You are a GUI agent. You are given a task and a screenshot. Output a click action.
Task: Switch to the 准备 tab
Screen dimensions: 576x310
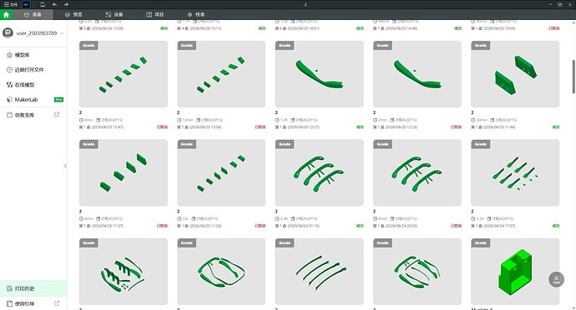[x=33, y=15]
